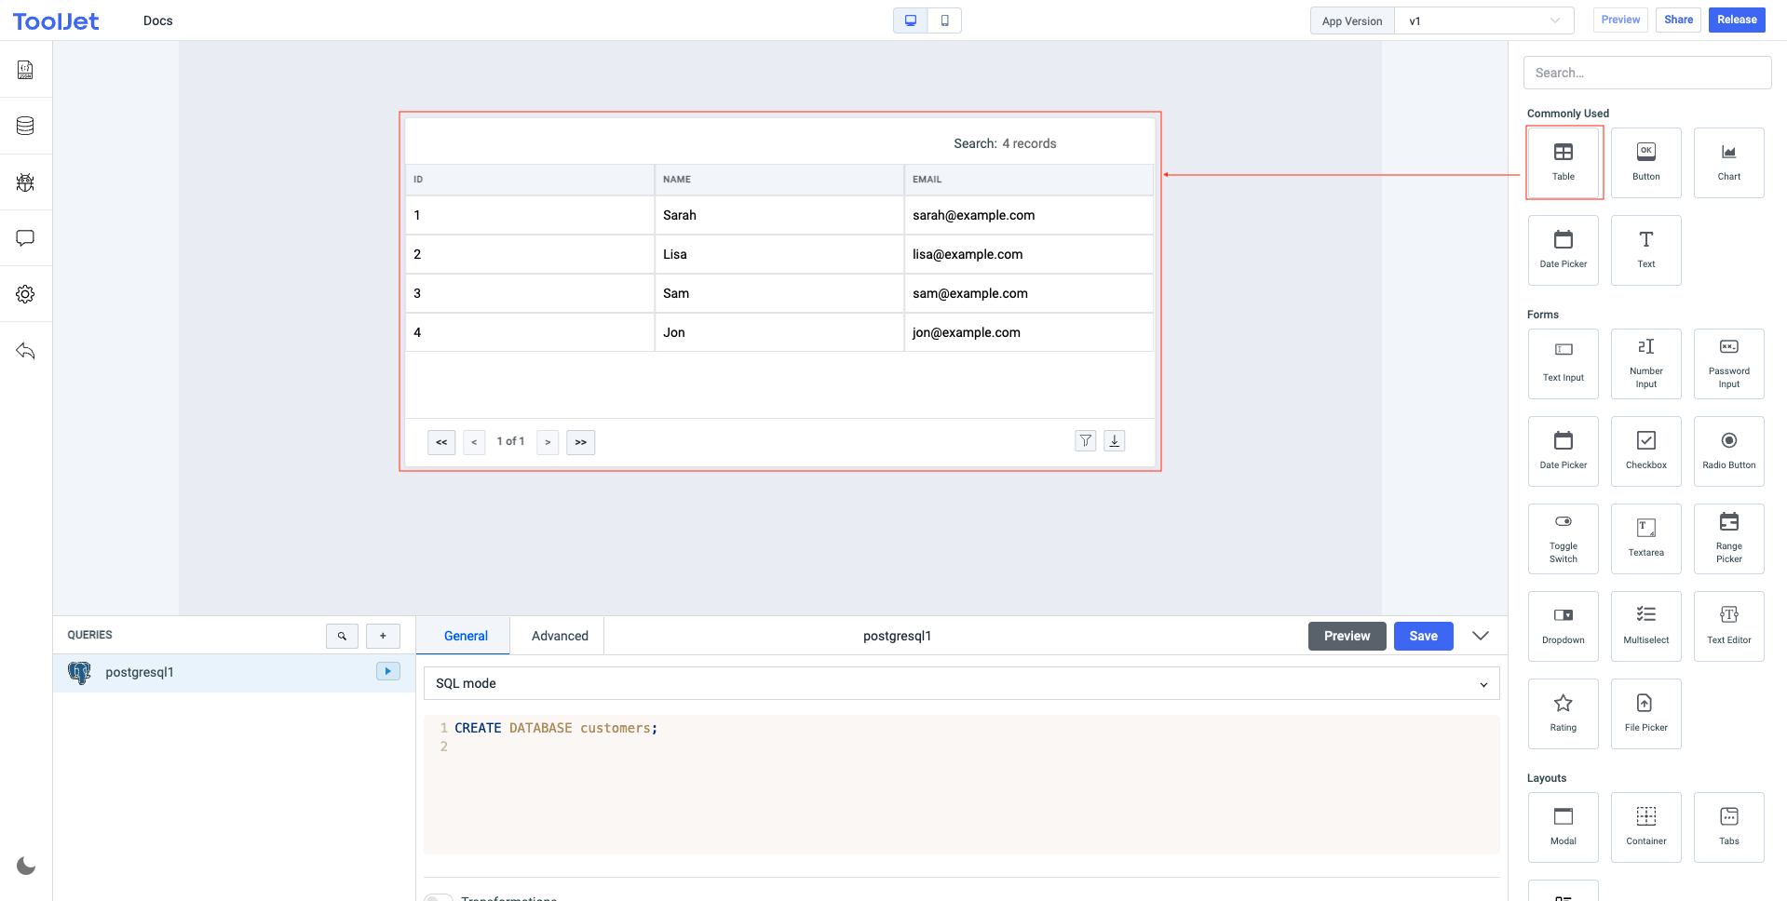Click the blue Save button
The height and width of the screenshot is (901, 1787).
pyautogui.click(x=1422, y=636)
